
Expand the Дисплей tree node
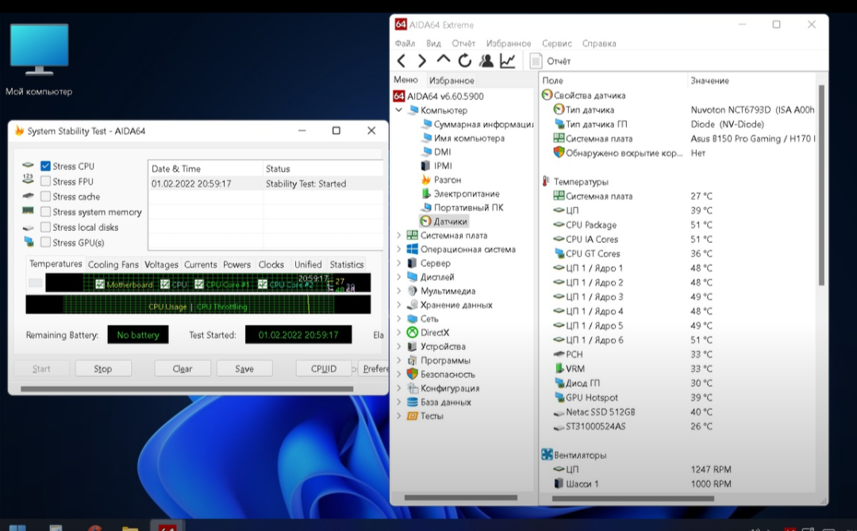pyautogui.click(x=399, y=277)
